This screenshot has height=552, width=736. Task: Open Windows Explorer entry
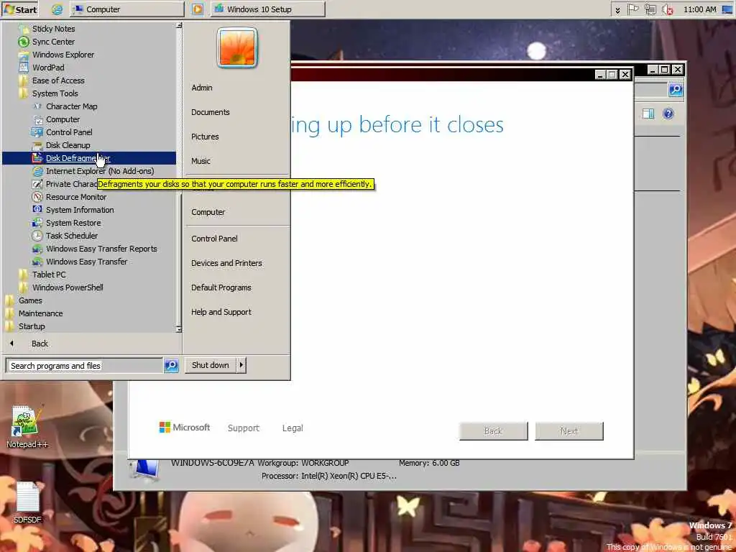[63, 55]
